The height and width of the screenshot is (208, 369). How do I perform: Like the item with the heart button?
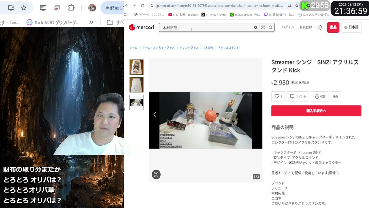(x=278, y=96)
